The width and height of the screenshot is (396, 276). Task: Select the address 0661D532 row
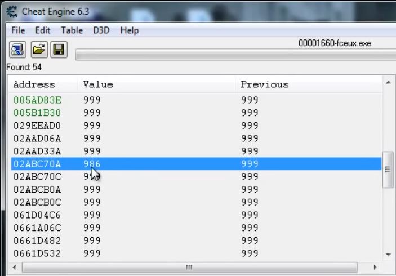[x=37, y=253]
